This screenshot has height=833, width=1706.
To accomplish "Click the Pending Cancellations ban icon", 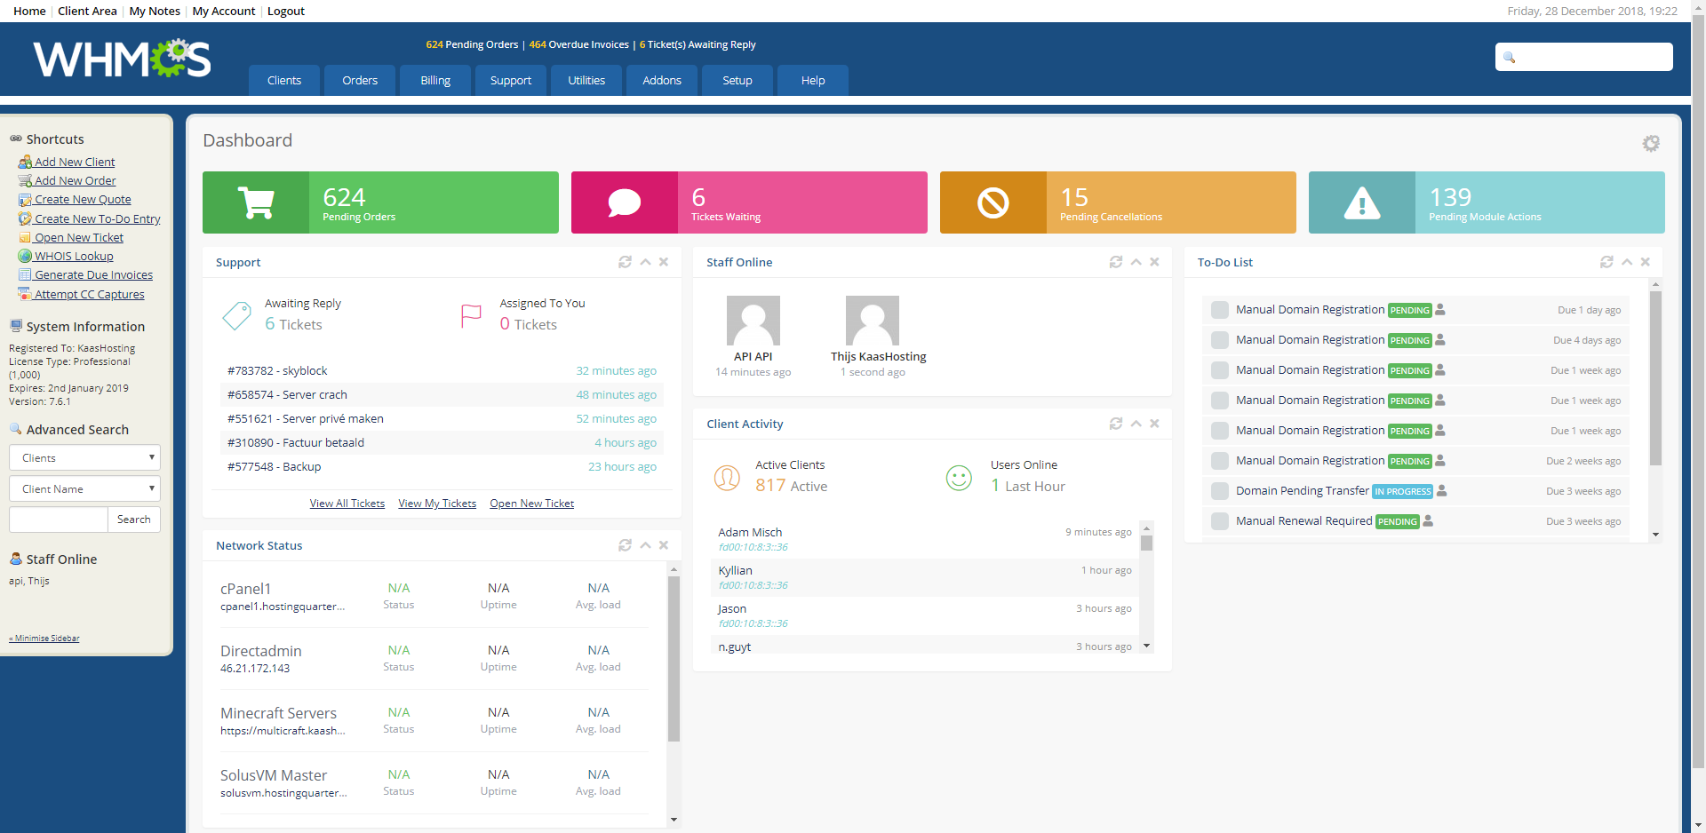I will (x=993, y=202).
